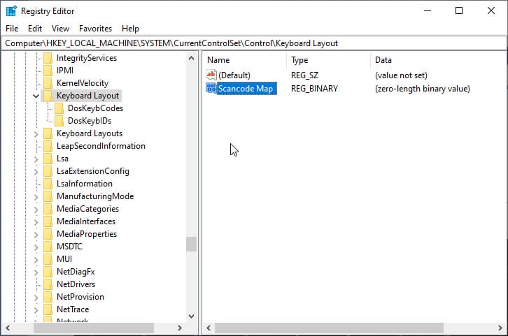Click the tree pane scroll down arrow
This screenshot has width=508, height=336.
[191, 316]
